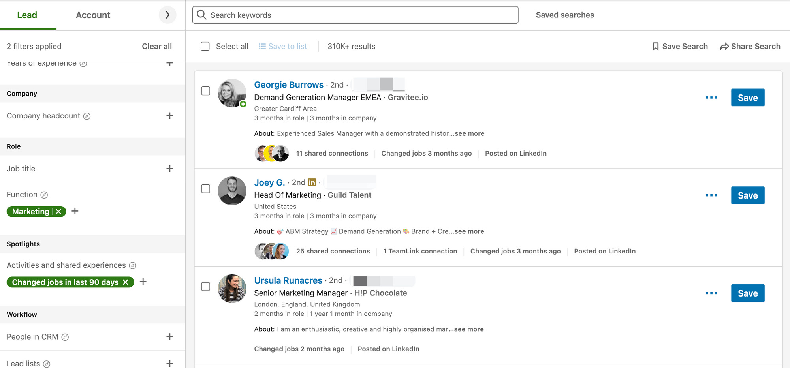This screenshot has height=368, width=790.
Task: Click the 2 filters applied label
Action: pyautogui.click(x=34, y=46)
